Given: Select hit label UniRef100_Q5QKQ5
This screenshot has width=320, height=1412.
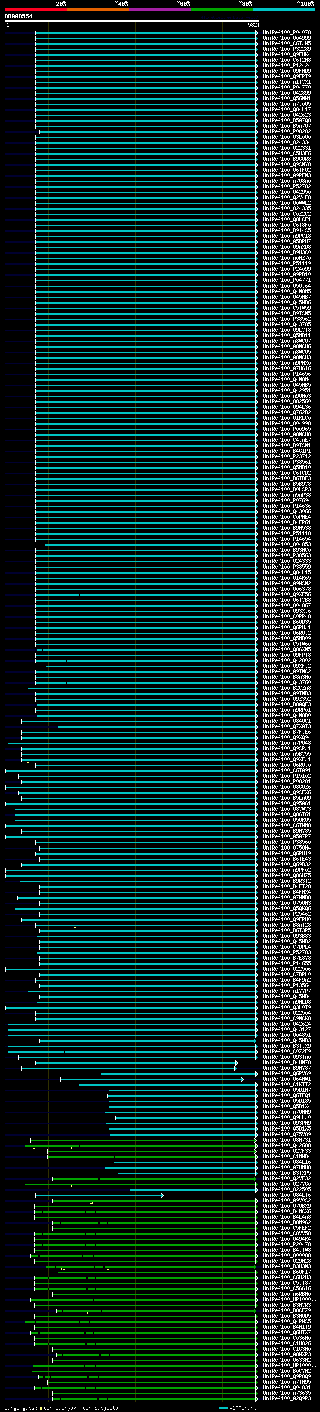Looking at the screenshot, I should (287, 820).
